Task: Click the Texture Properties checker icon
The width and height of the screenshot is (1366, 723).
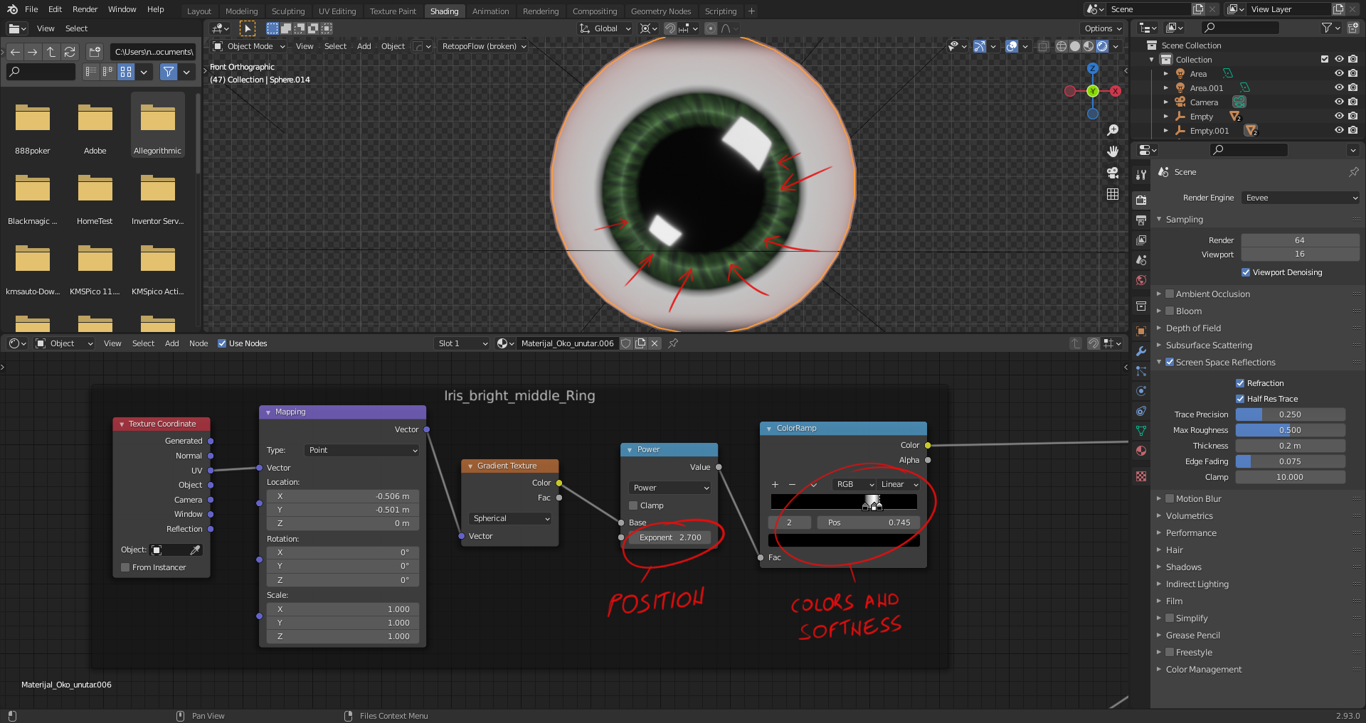Action: 1141,476
